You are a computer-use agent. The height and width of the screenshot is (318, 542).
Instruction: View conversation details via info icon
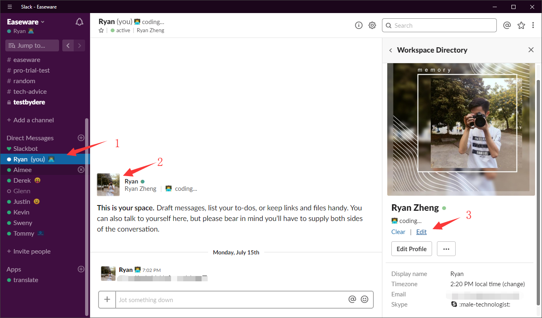pos(358,25)
